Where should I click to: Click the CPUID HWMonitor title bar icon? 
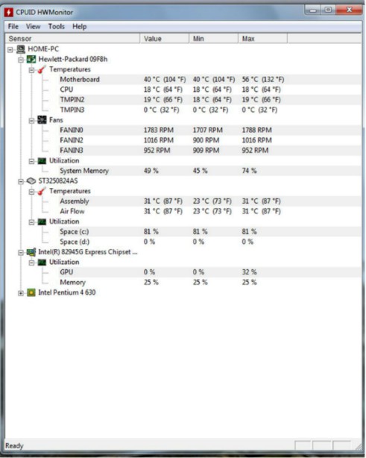9,12
